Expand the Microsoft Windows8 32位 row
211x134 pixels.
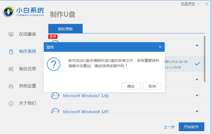pos(197,111)
